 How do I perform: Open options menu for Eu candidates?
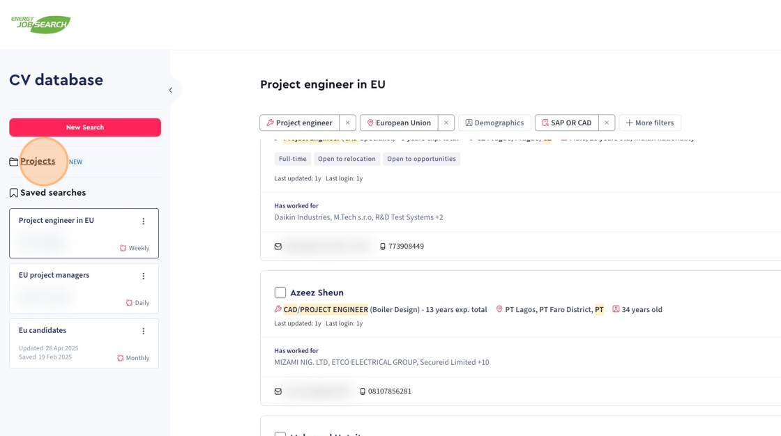(x=144, y=332)
